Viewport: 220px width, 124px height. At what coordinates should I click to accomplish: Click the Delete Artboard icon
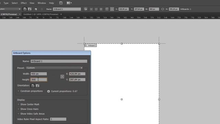pos(42,9)
